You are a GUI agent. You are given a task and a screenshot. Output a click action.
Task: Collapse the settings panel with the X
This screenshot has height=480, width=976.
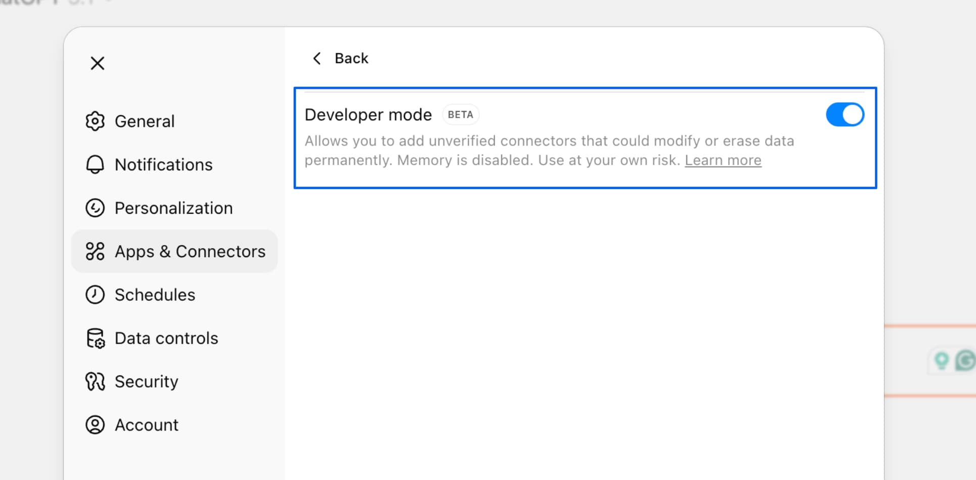coord(97,63)
